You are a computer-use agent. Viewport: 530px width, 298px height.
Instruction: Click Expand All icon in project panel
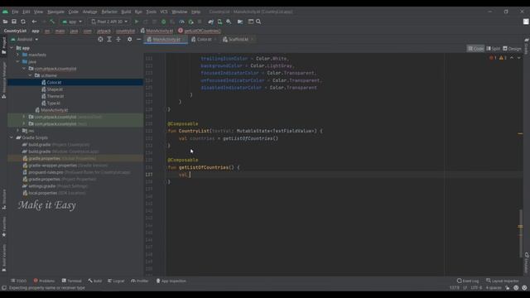click(109, 40)
